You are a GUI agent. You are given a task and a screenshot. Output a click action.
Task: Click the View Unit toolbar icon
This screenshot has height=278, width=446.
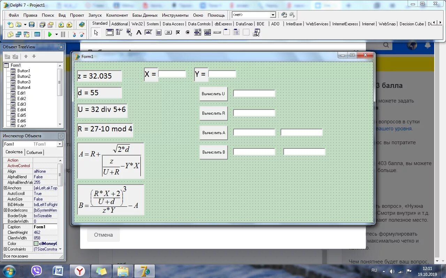click(10, 34)
